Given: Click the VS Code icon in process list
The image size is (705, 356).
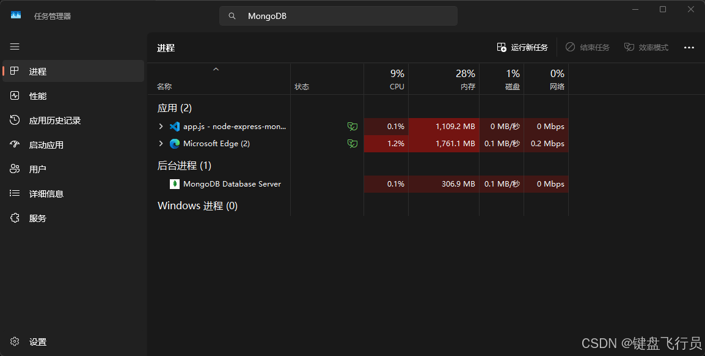Looking at the screenshot, I should tap(175, 127).
